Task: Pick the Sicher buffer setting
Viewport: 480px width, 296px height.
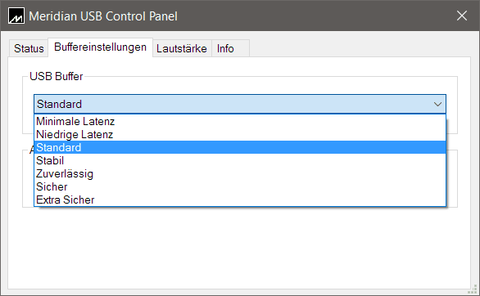Action: [x=240, y=186]
